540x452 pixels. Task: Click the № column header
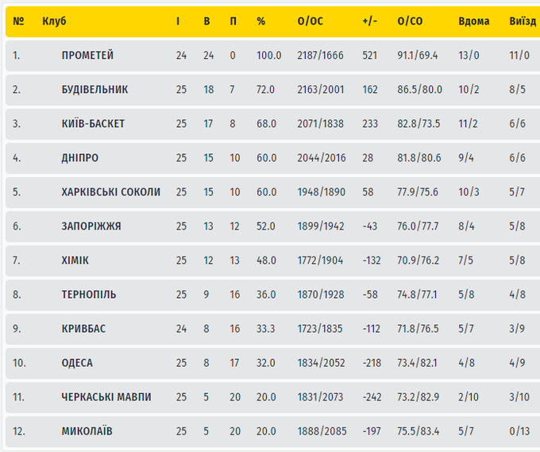click(x=19, y=21)
